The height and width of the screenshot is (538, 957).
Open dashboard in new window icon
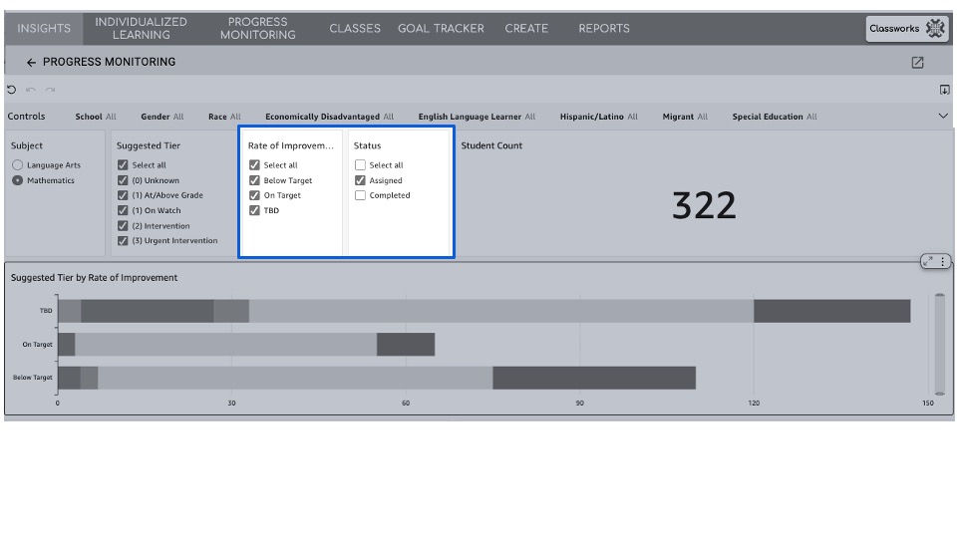[x=917, y=62]
